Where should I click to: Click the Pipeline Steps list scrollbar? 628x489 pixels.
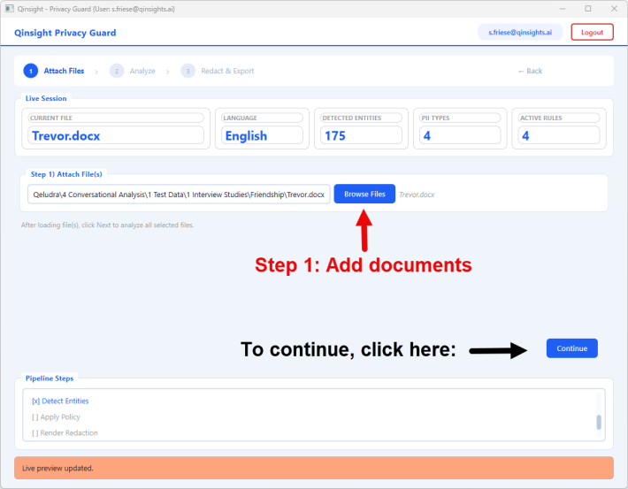[x=599, y=422]
